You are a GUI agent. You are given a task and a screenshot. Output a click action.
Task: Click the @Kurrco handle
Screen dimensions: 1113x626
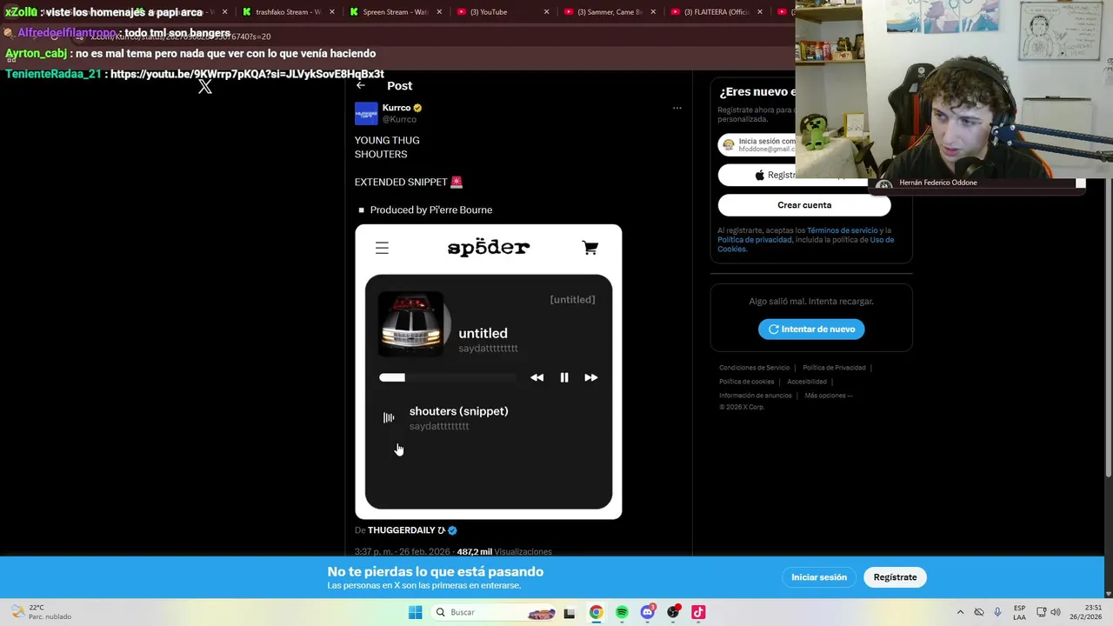point(399,119)
